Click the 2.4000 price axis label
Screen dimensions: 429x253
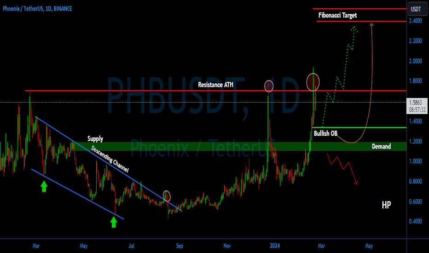click(415, 21)
